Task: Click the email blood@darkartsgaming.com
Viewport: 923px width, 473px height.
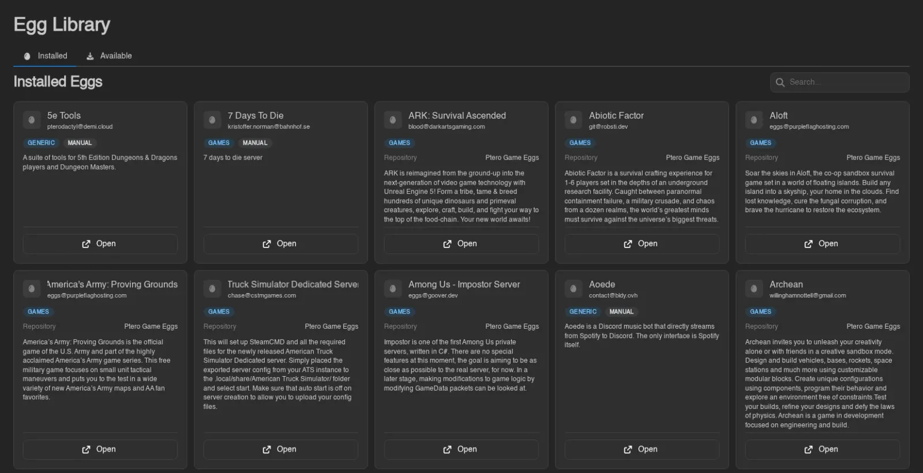Action: [447, 127]
